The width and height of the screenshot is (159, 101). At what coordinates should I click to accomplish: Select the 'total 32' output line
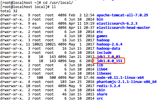[9, 11]
